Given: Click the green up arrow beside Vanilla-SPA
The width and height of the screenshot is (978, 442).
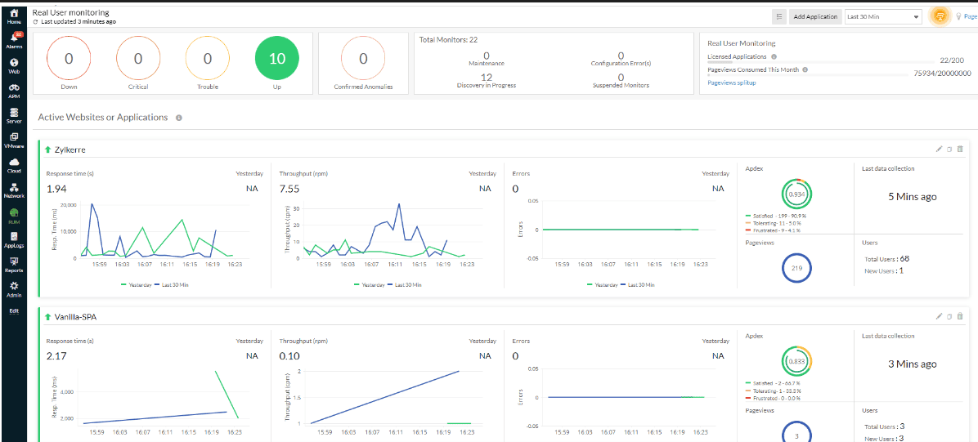Looking at the screenshot, I should tap(48, 317).
